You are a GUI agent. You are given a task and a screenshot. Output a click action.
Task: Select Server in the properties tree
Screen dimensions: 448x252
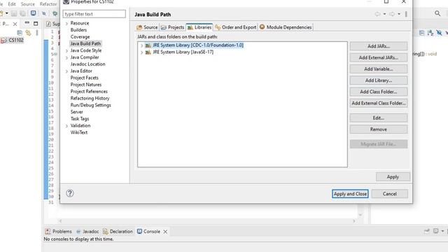pyautogui.click(x=76, y=112)
